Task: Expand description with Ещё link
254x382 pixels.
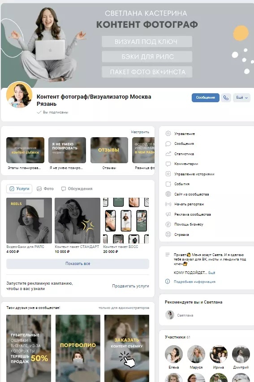Action: (211, 273)
